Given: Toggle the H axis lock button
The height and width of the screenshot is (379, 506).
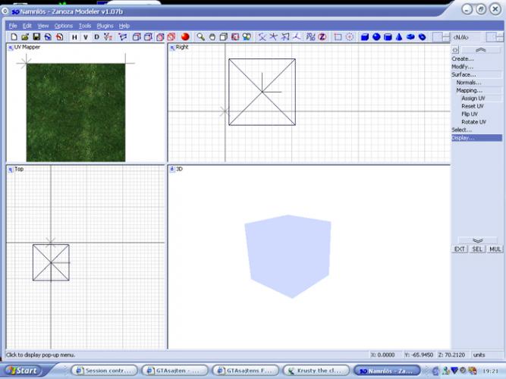Looking at the screenshot, I should [x=74, y=36].
